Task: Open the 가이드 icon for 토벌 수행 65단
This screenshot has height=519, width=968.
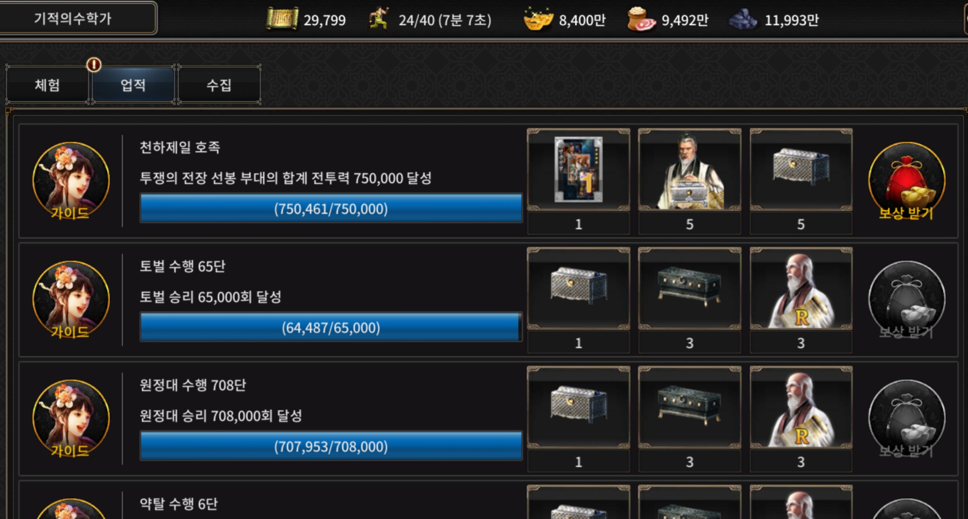Action: pos(71,300)
